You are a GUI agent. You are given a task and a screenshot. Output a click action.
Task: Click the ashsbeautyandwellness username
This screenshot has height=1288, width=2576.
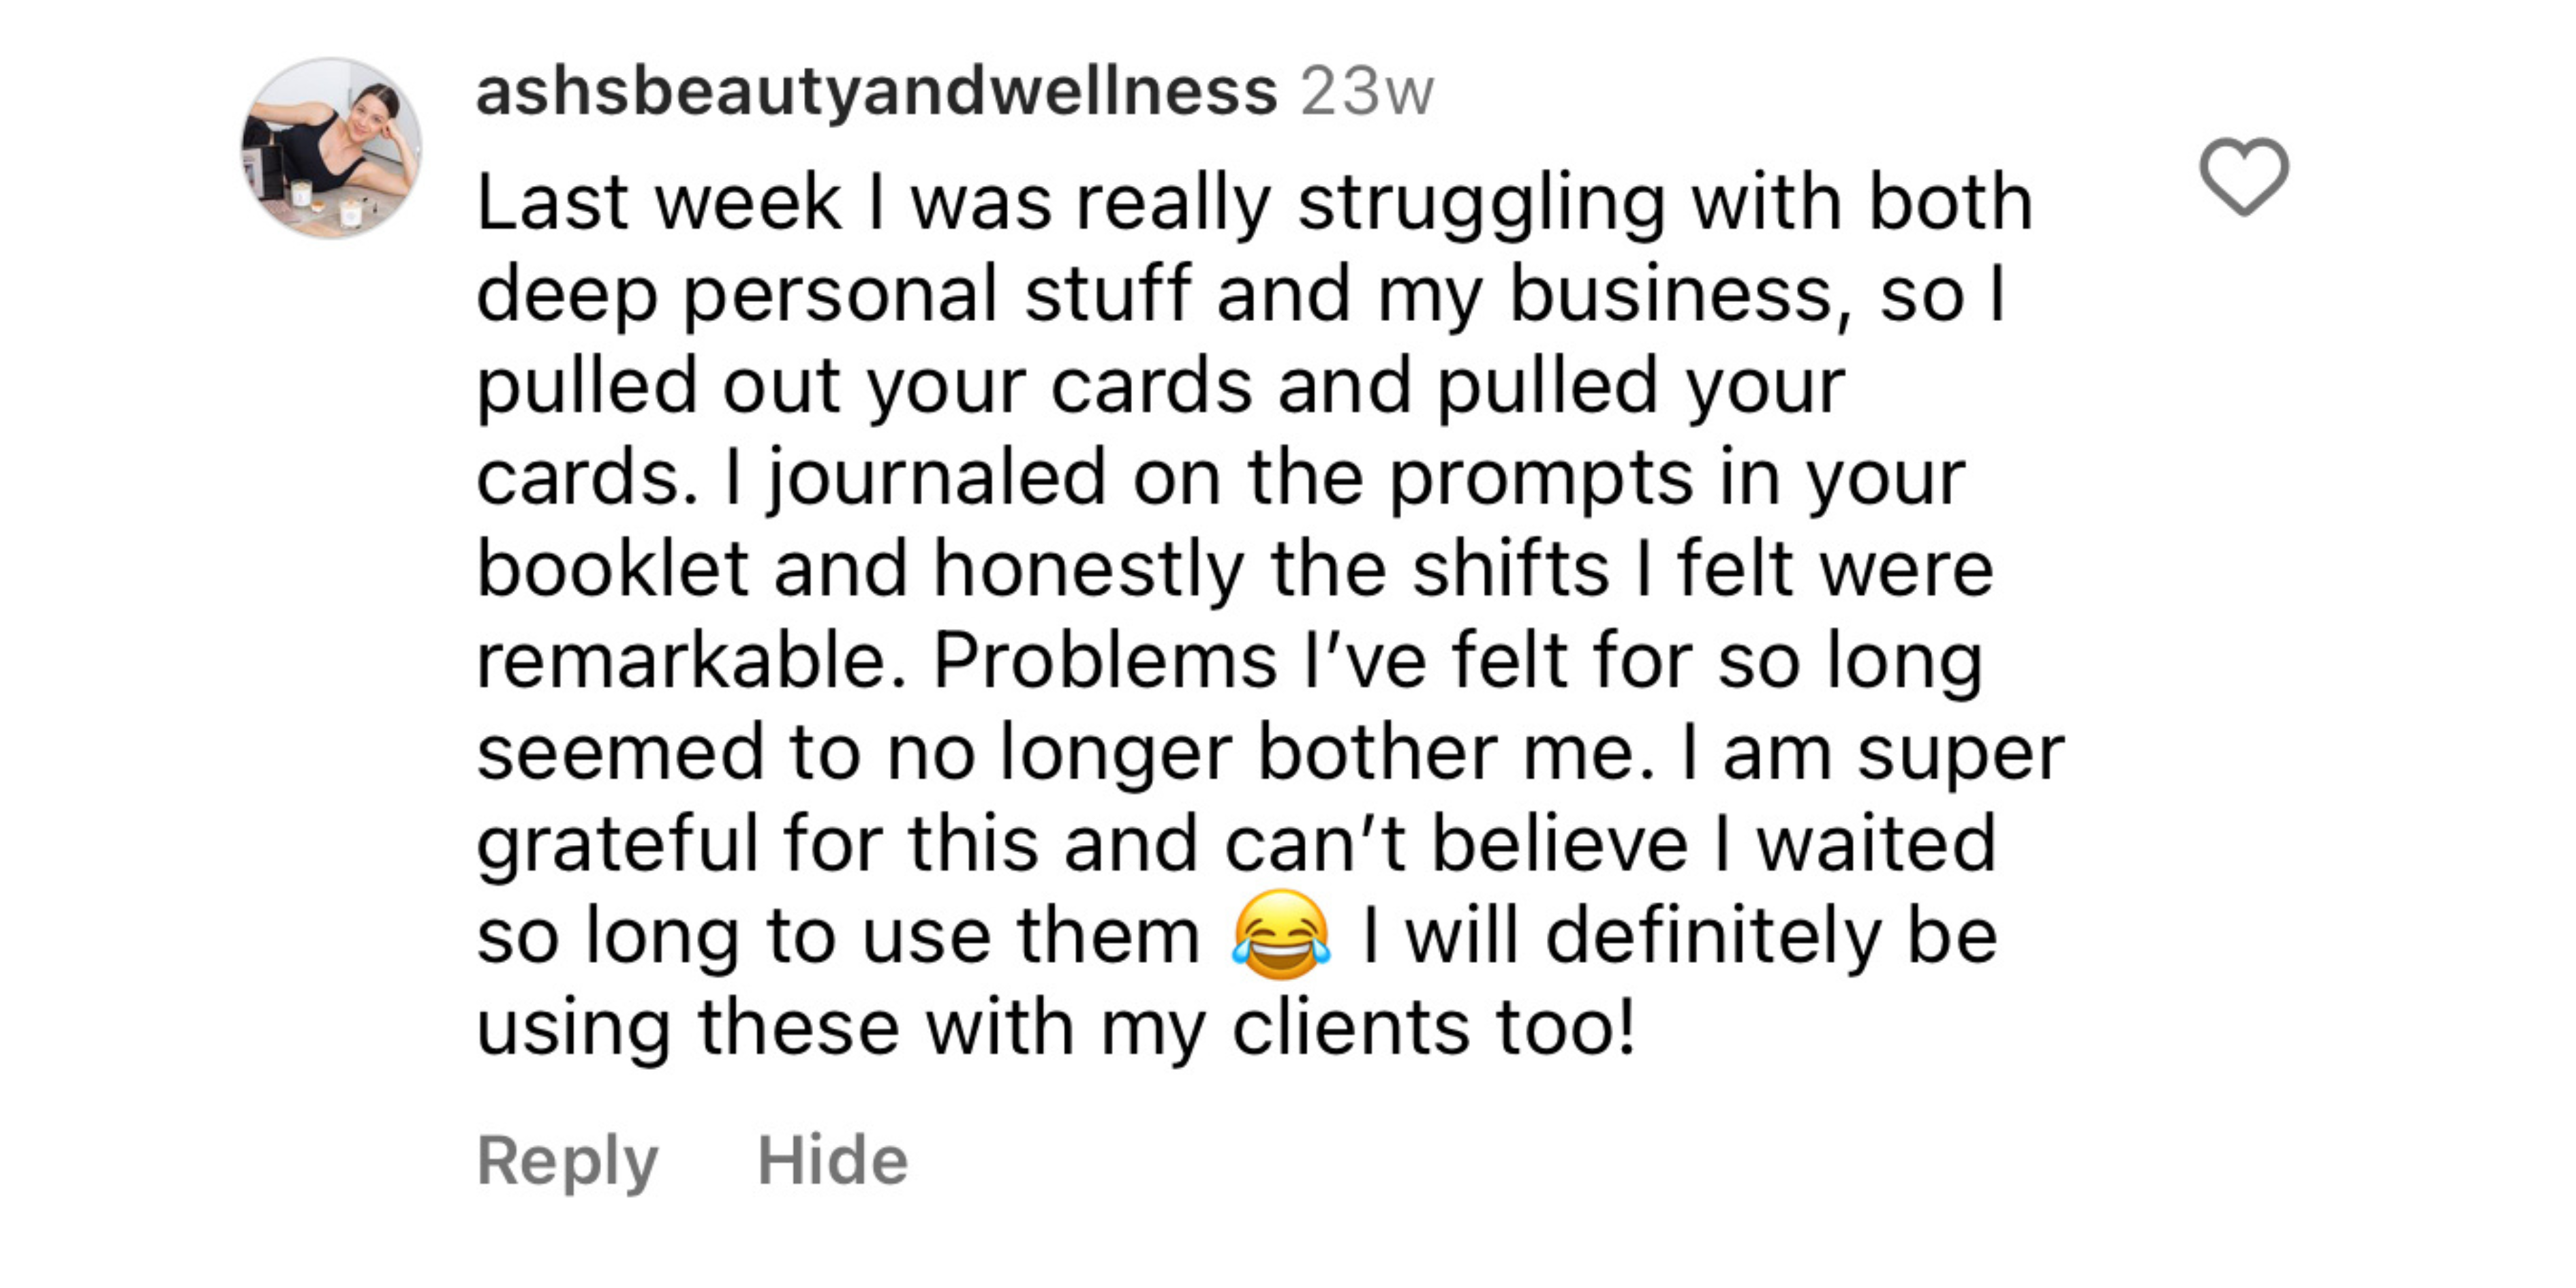click(x=876, y=92)
